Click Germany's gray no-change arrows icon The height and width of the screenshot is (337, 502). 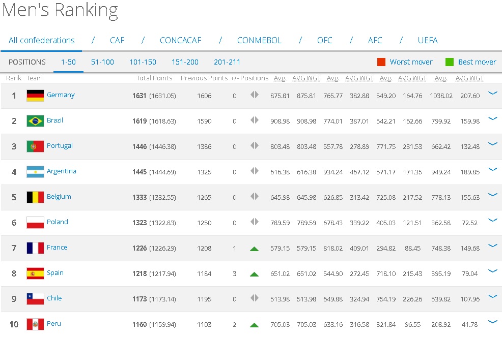[x=254, y=95]
